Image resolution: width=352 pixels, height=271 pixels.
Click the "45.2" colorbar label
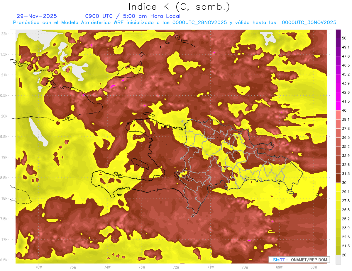(x=346, y=74)
